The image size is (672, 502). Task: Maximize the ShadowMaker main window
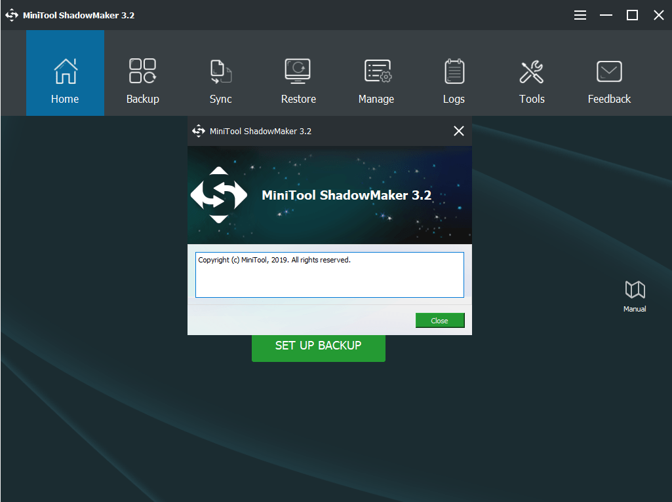[x=632, y=16]
